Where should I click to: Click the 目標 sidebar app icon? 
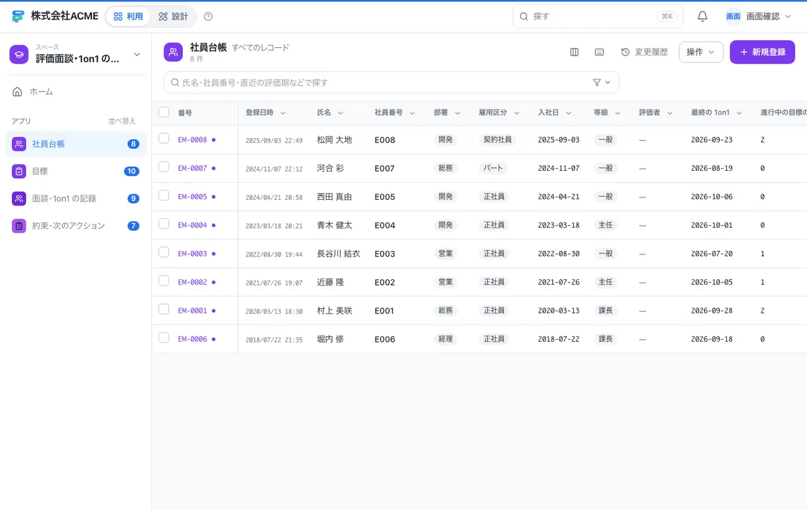pyautogui.click(x=19, y=171)
